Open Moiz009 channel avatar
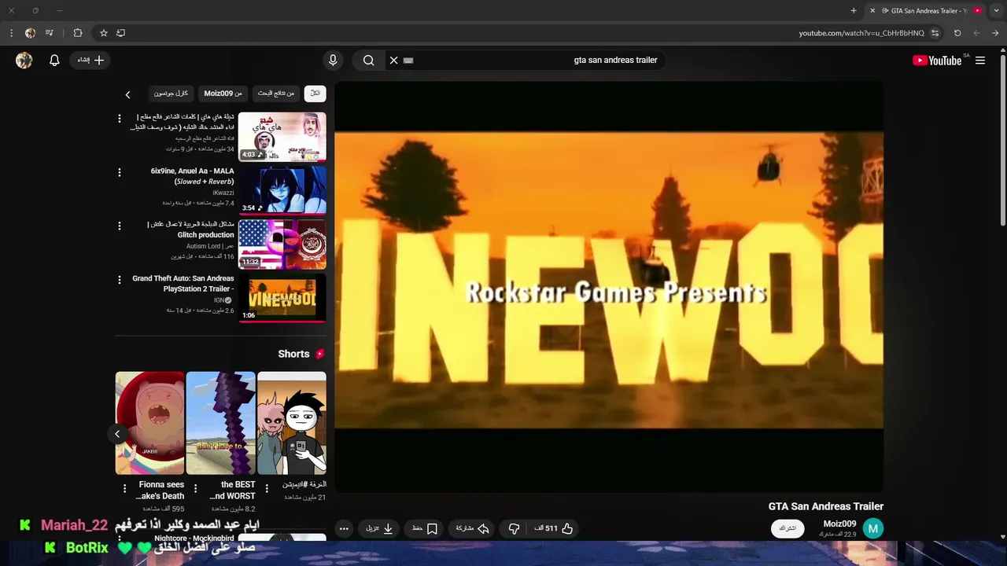1007x566 pixels. coord(872,529)
